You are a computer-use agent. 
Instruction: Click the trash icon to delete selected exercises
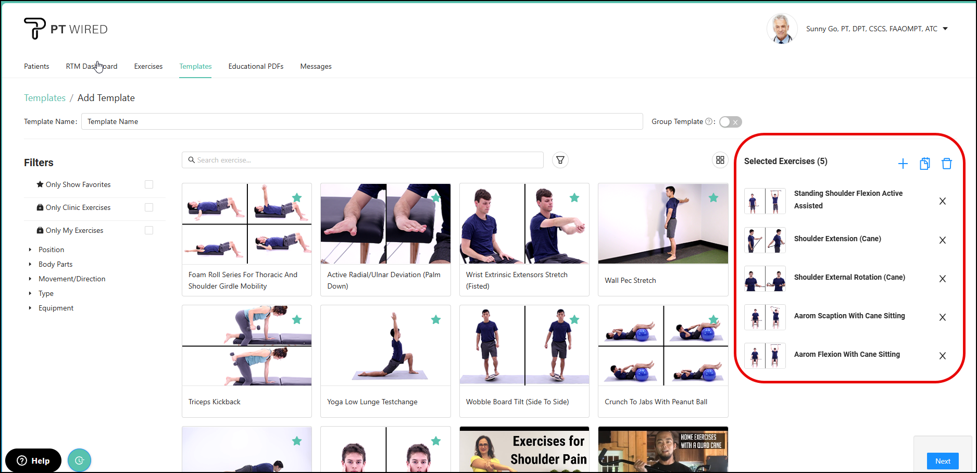[x=946, y=164]
